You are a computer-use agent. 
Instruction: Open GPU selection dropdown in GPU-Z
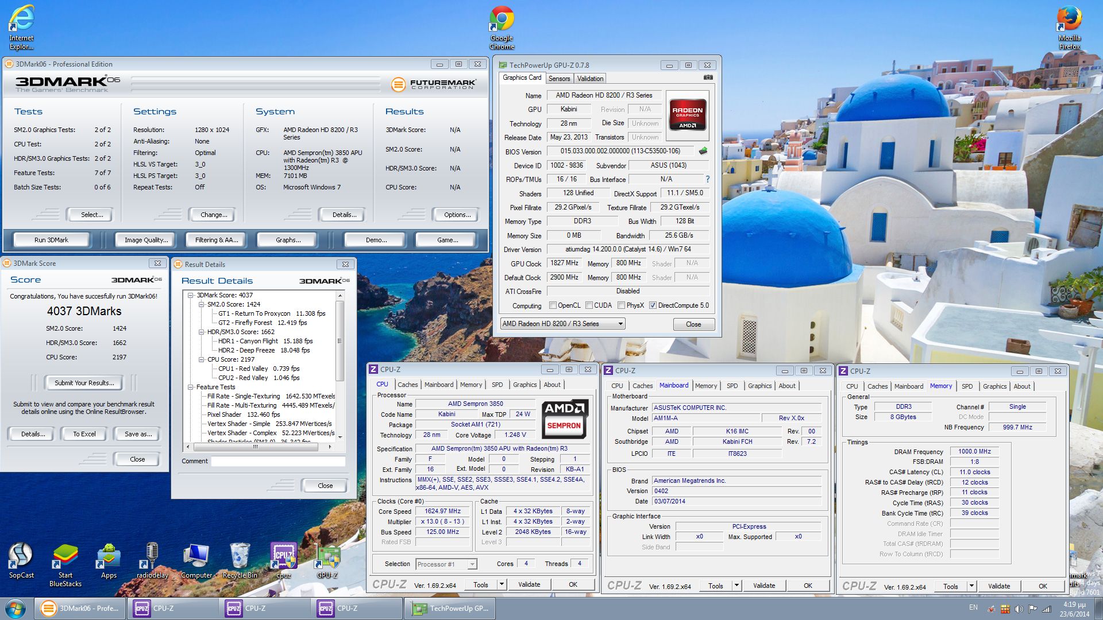(562, 324)
